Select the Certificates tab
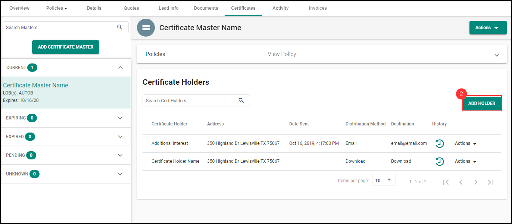Screen dimensions: 512x224 [243, 8]
